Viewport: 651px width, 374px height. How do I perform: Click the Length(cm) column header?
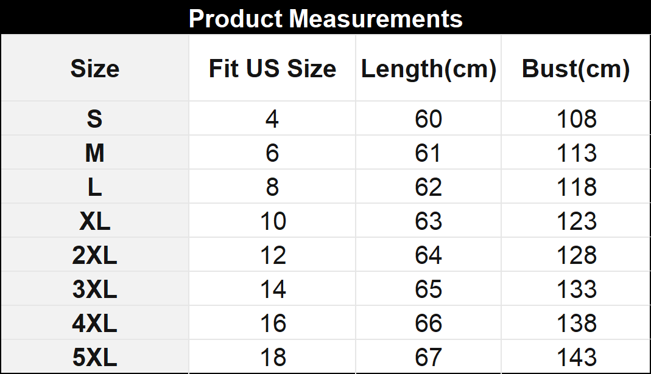click(429, 69)
